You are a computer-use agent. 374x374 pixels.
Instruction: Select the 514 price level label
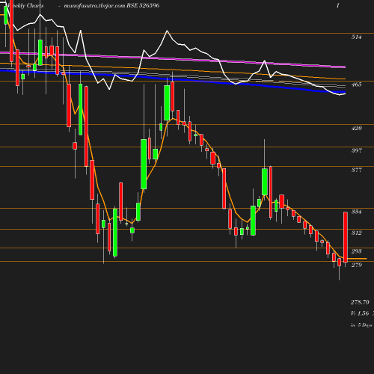coord(356,37)
